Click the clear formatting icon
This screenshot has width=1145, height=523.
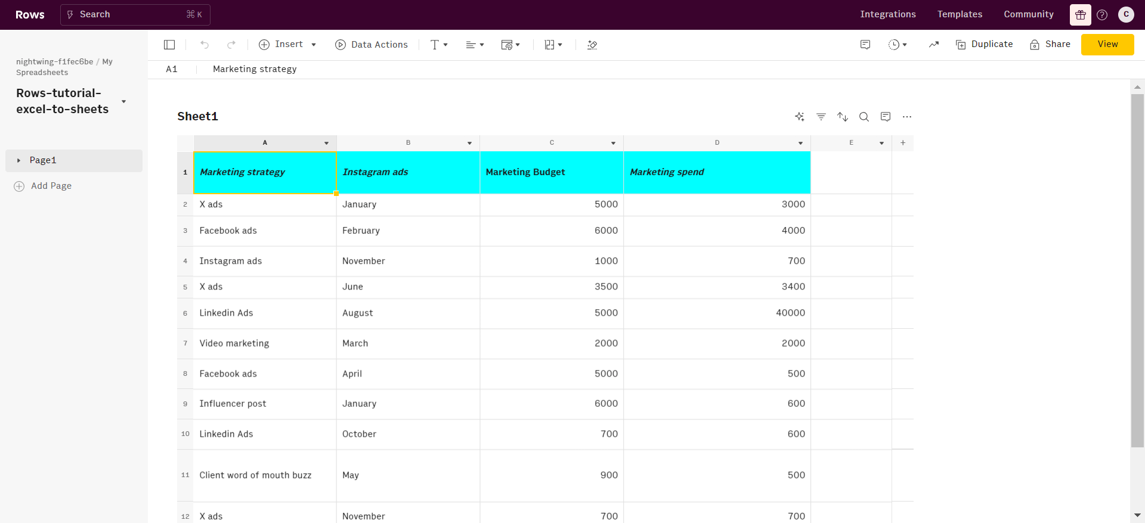pos(592,45)
